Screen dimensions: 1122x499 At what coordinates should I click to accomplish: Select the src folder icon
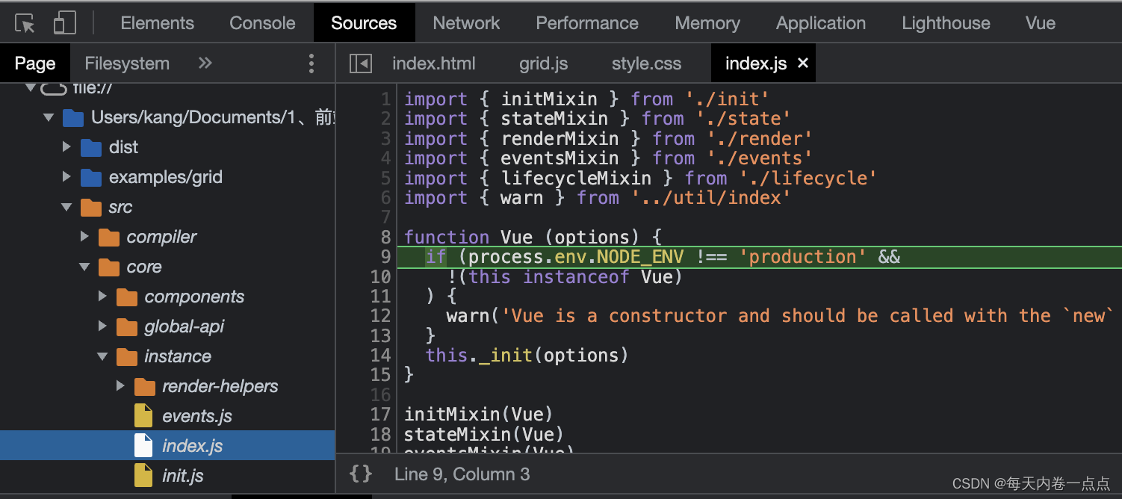click(x=91, y=207)
